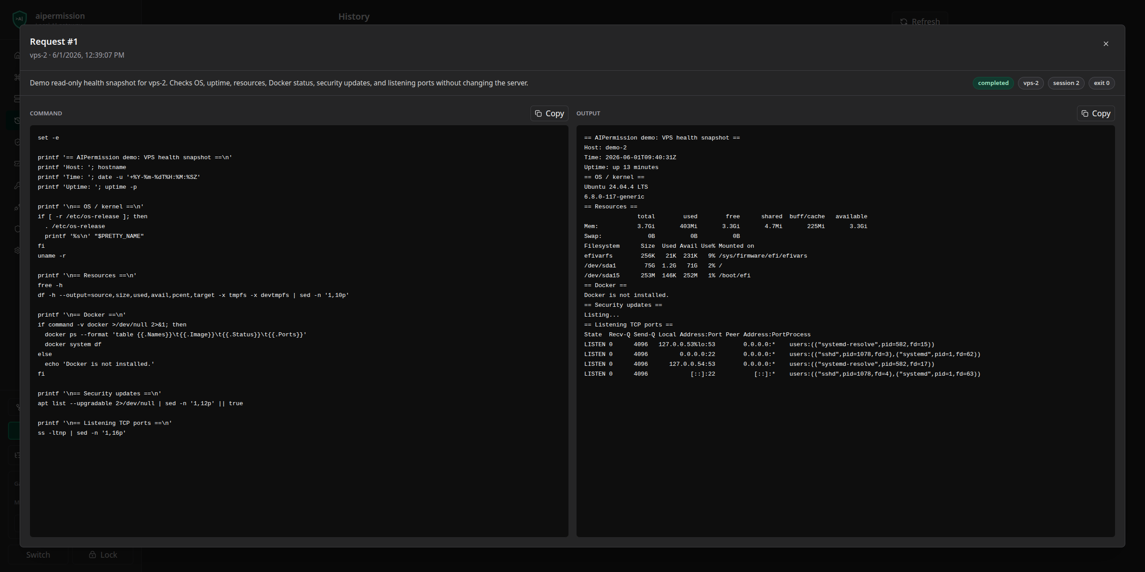The width and height of the screenshot is (1145, 572).
Task: Click the '. /etc/os-release' command line
Action: point(75,226)
